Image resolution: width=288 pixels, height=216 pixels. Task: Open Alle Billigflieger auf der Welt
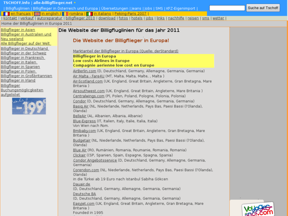[25, 43]
